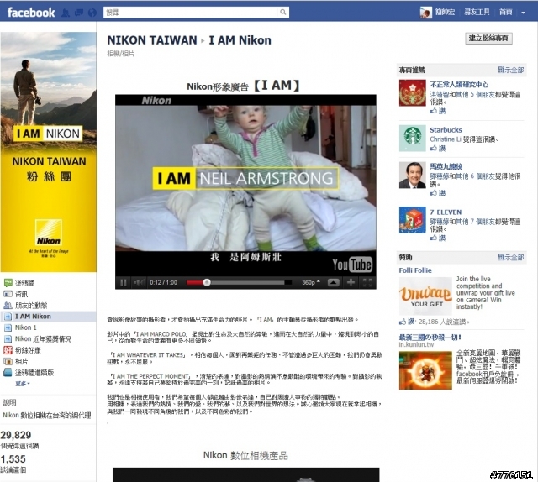The image size is (538, 482).
Task: Enter fullscreen video mode
Action: click(x=367, y=282)
